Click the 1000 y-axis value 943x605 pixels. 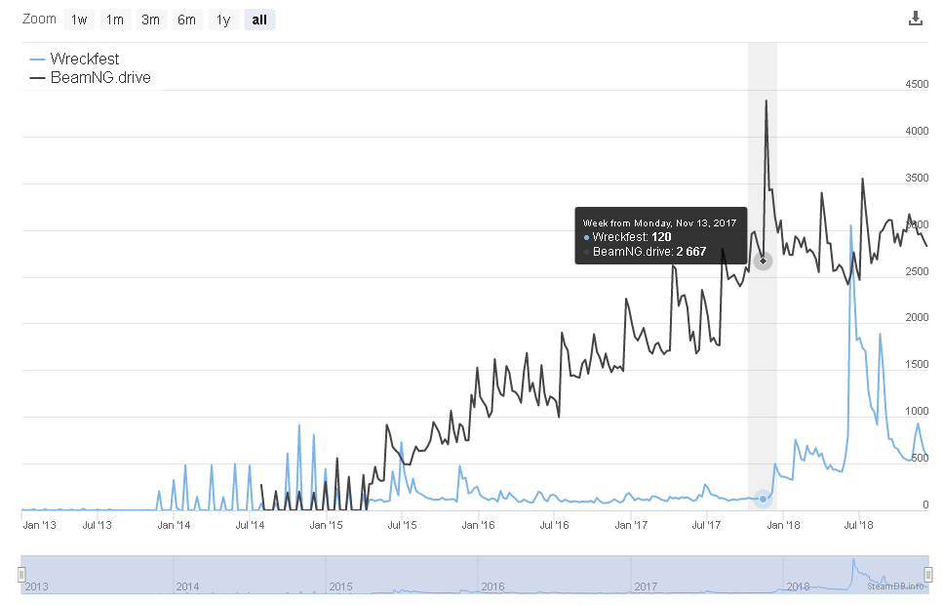(917, 411)
